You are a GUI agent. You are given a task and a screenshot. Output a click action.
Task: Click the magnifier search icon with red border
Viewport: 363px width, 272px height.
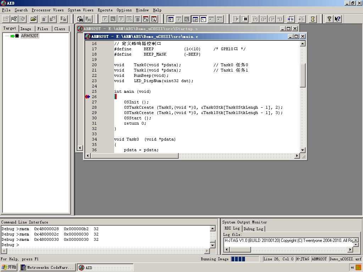(154, 19)
